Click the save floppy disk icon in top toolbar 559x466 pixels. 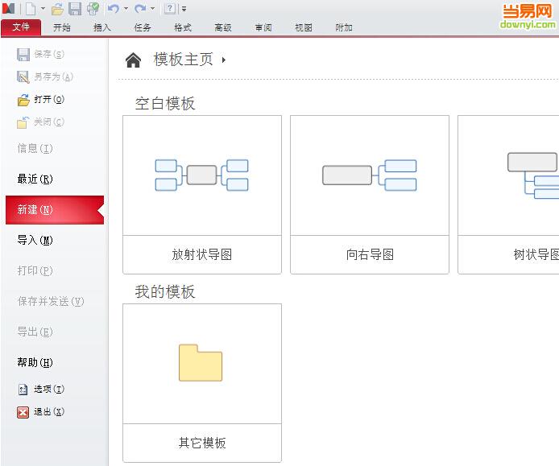(75, 9)
